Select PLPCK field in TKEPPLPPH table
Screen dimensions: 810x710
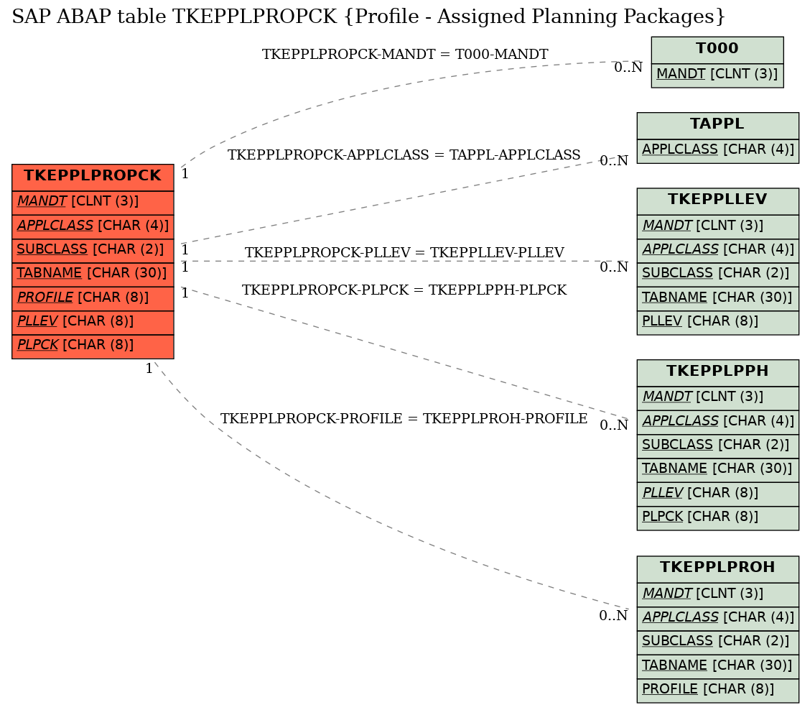[x=717, y=518]
